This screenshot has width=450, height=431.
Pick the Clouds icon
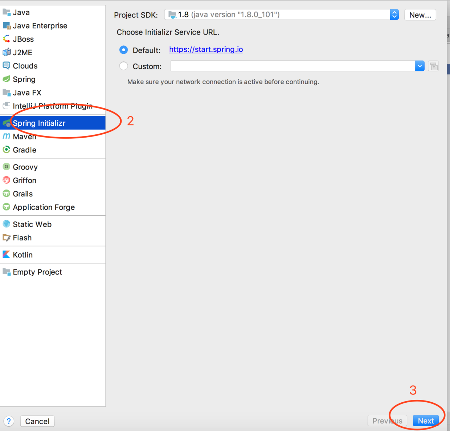coord(7,66)
